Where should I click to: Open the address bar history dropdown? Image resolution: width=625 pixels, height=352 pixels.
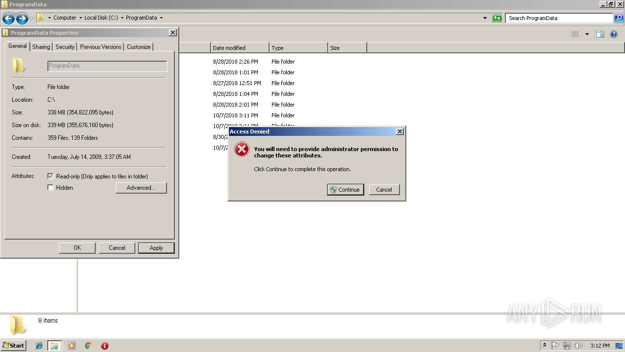click(x=485, y=18)
